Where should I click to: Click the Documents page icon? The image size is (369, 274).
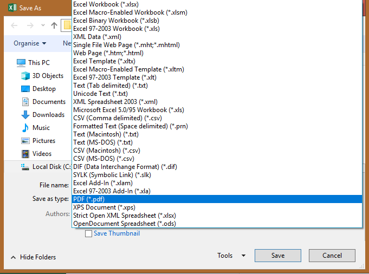pos(25,102)
